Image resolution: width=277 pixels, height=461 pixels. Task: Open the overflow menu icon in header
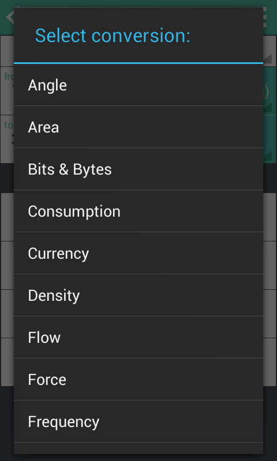(x=265, y=17)
